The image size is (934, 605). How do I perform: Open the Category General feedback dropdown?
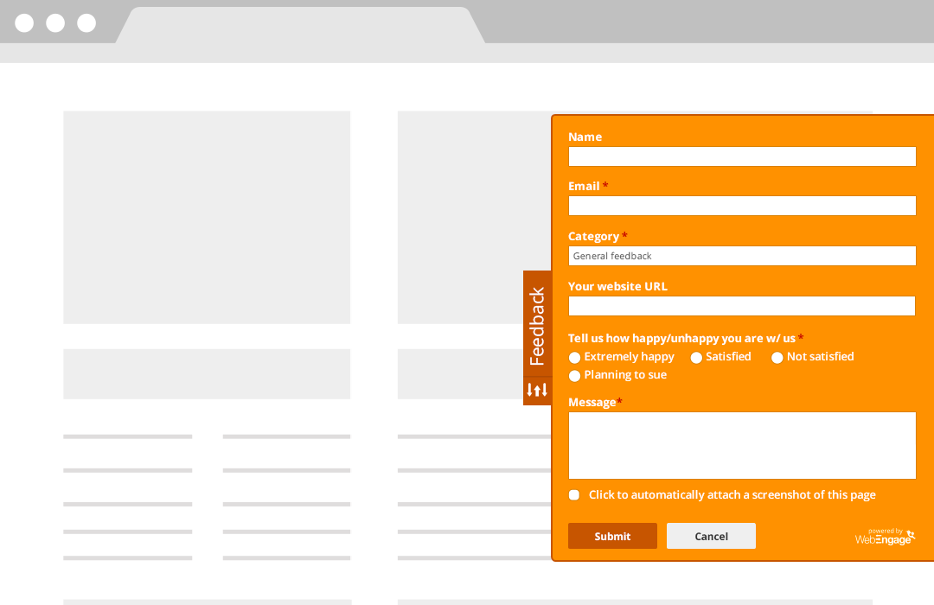click(x=742, y=256)
